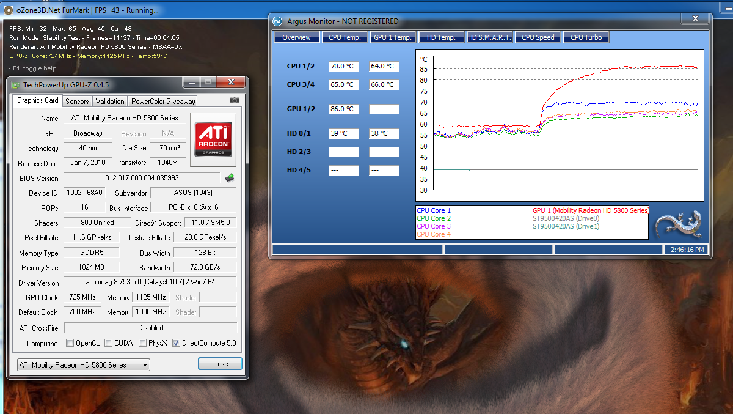The image size is (733, 414).
Task: Select the GDDR5 memory type value
Action: 91,253
